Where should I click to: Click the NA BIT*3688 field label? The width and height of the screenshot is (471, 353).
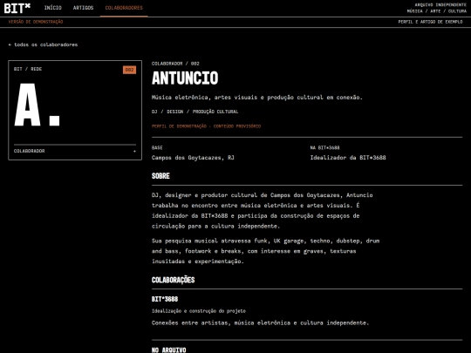(324, 147)
